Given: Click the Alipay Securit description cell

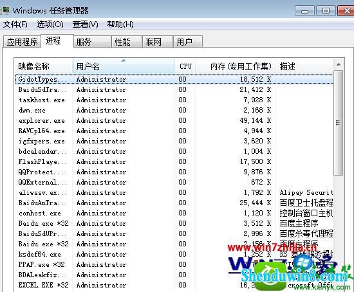Looking at the screenshot, I should pos(306,192).
